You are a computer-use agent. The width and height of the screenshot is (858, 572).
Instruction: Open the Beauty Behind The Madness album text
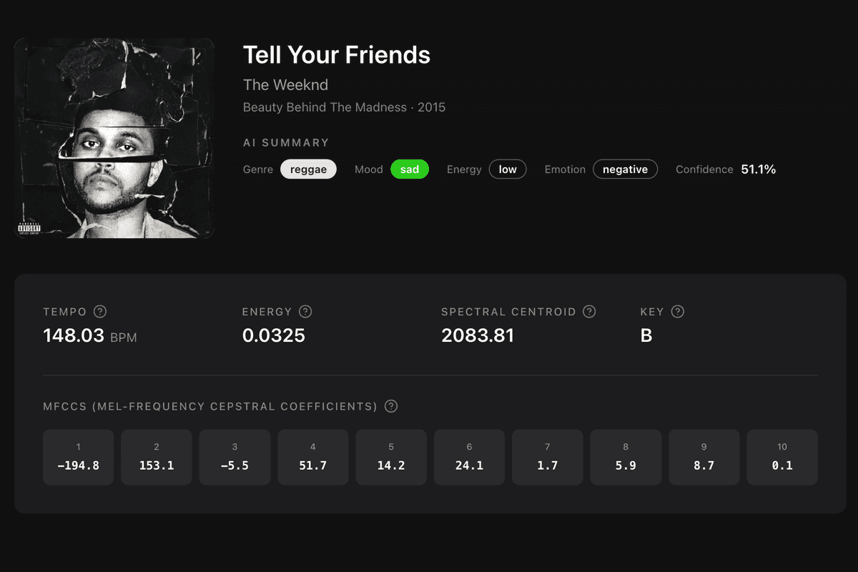coord(326,107)
